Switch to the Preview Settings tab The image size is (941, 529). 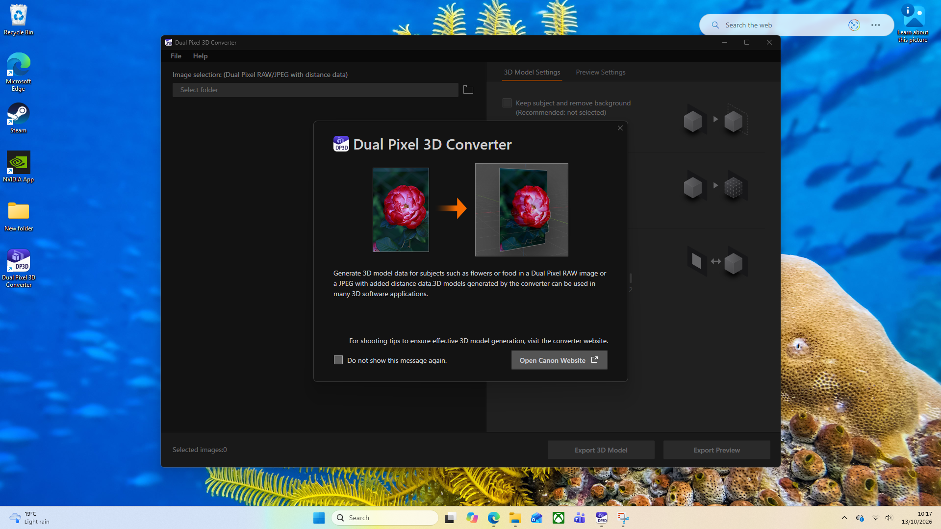[601, 72]
